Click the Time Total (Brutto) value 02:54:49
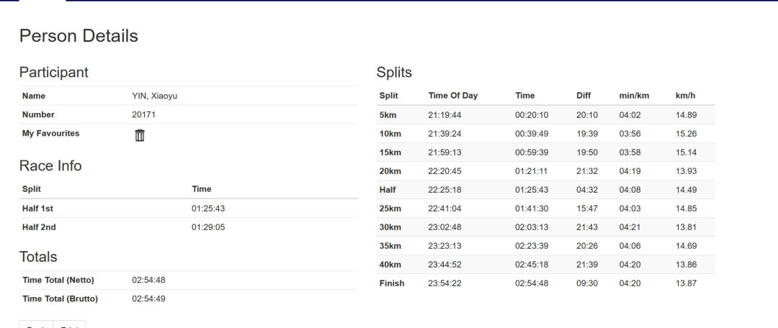This screenshot has height=328, width=778. pyautogui.click(x=148, y=299)
